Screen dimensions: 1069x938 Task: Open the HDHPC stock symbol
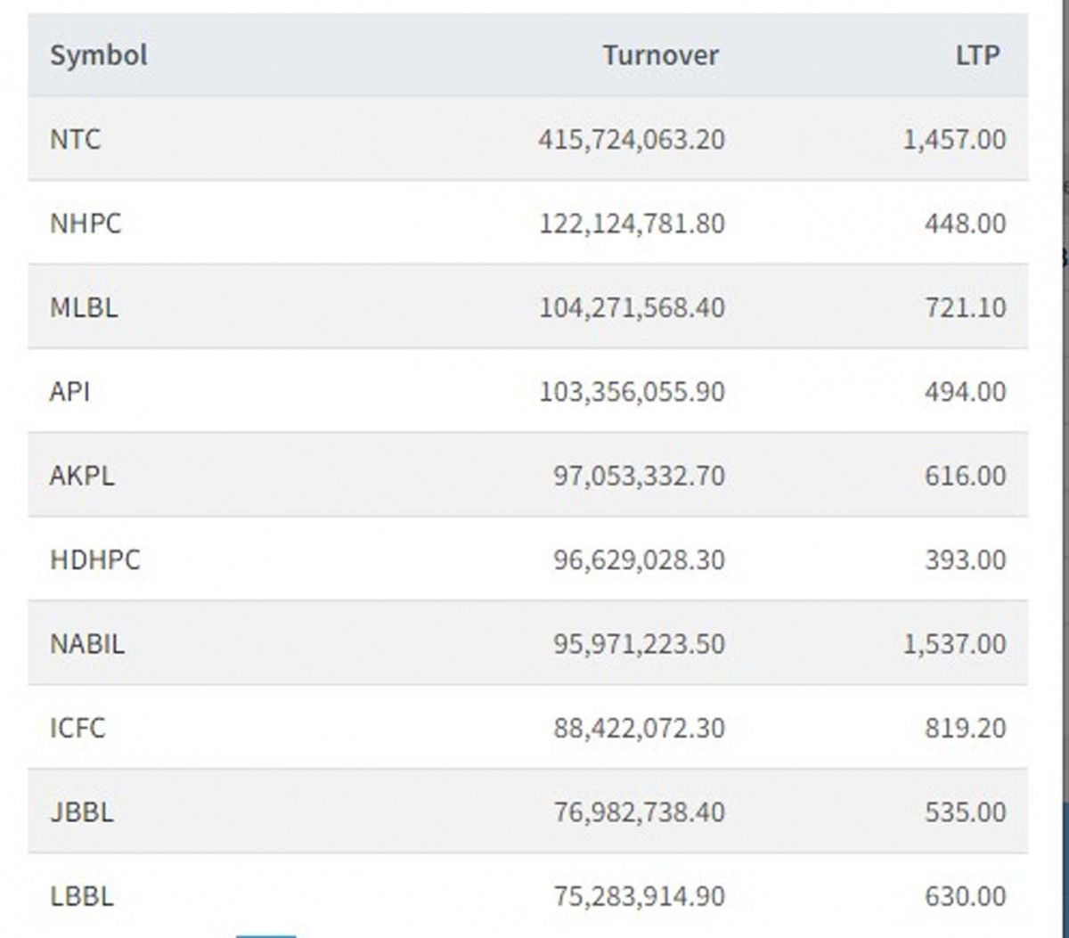[x=95, y=560]
